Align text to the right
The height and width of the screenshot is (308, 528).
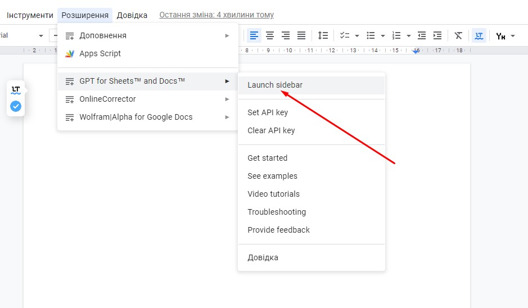[x=286, y=35]
